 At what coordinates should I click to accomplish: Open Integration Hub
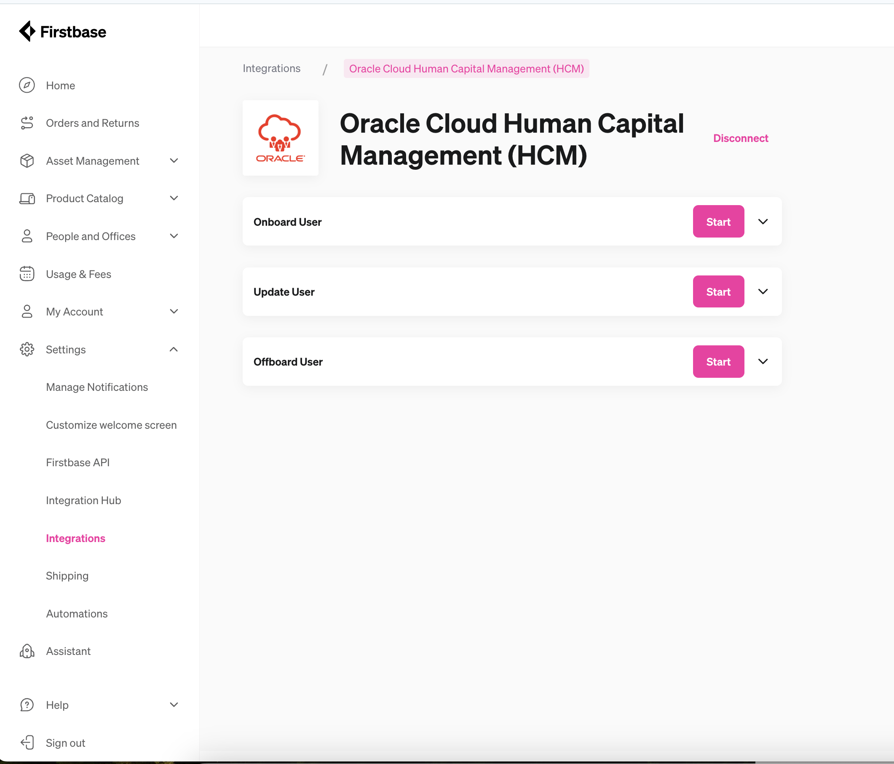(x=83, y=500)
